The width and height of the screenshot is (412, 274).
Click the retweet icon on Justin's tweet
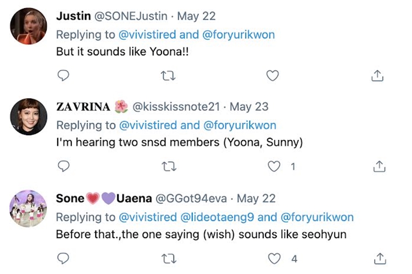pos(168,75)
